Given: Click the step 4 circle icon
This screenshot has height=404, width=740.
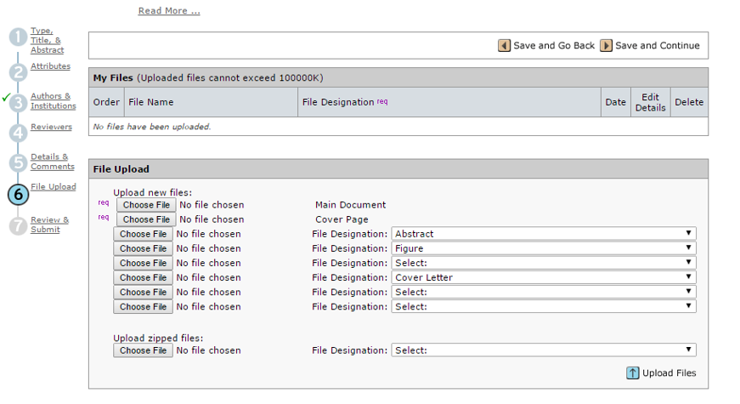Looking at the screenshot, I should click(x=19, y=133).
